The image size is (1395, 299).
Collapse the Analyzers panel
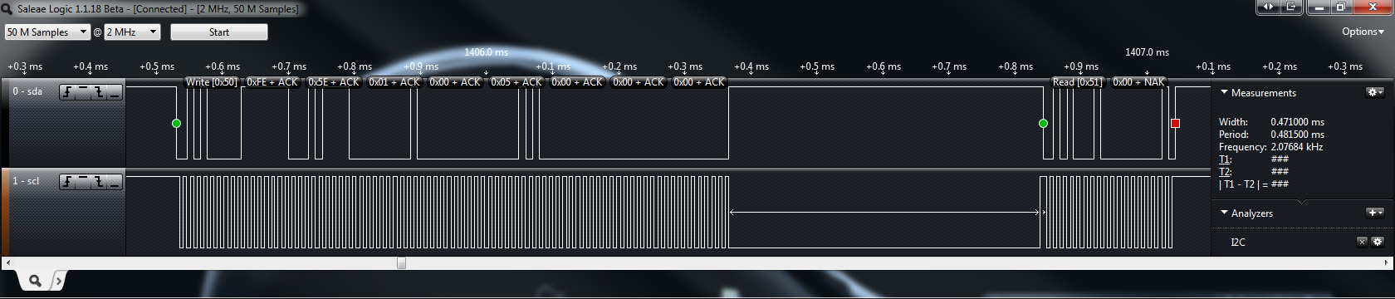pyautogui.click(x=1224, y=213)
